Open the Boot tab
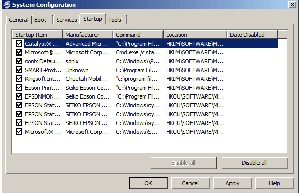This screenshot has height=193, width=299. click(42, 20)
